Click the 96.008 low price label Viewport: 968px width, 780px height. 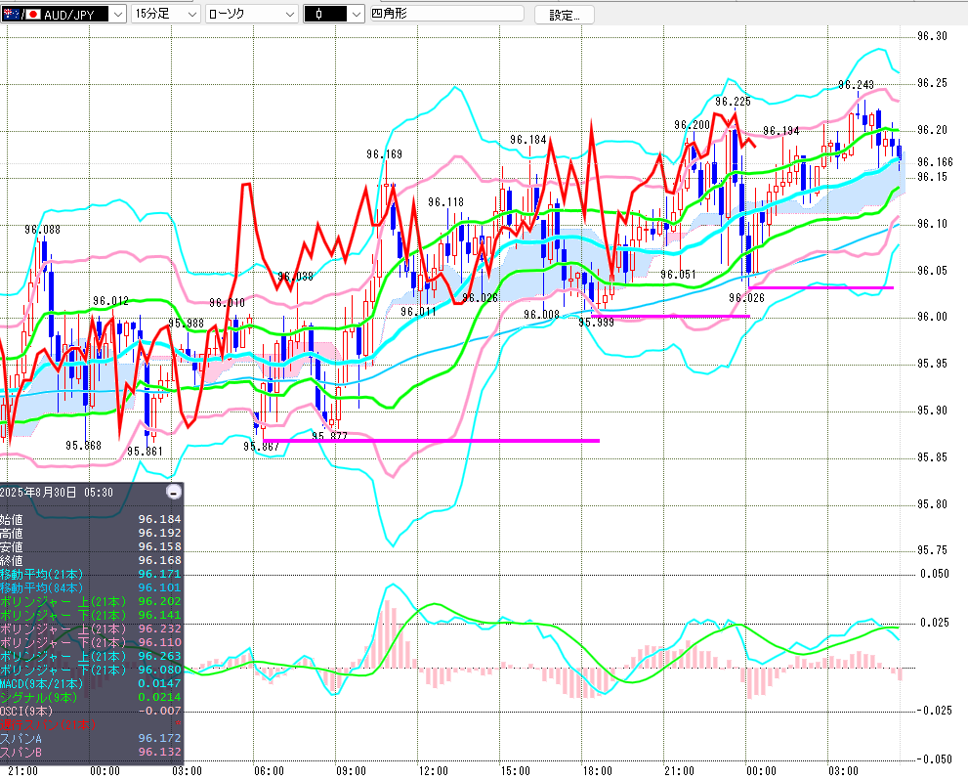coord(541,315)
